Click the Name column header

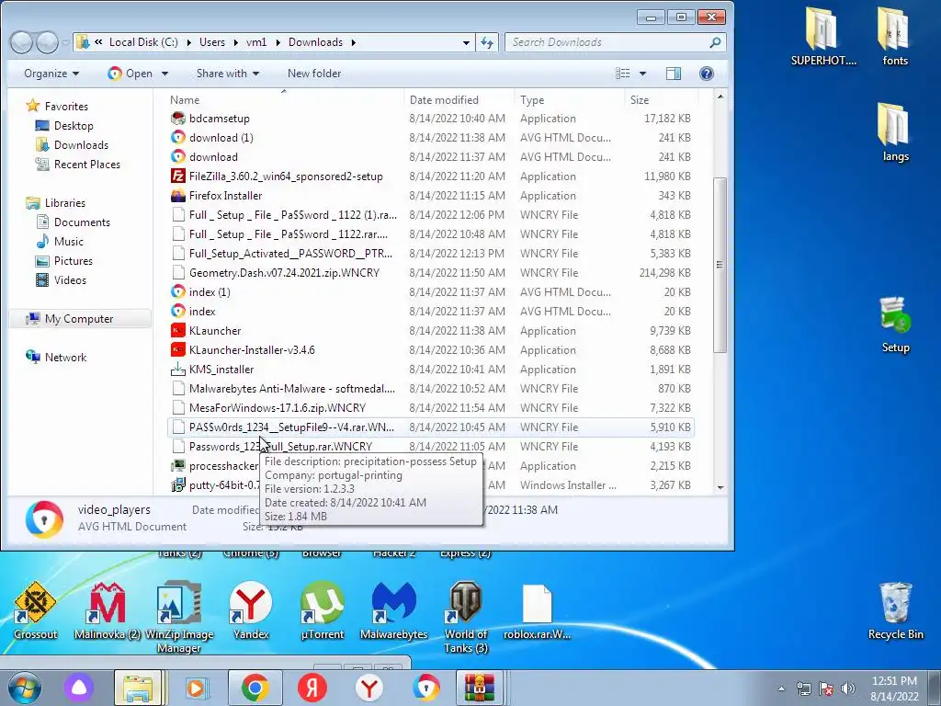pos(282,99)
